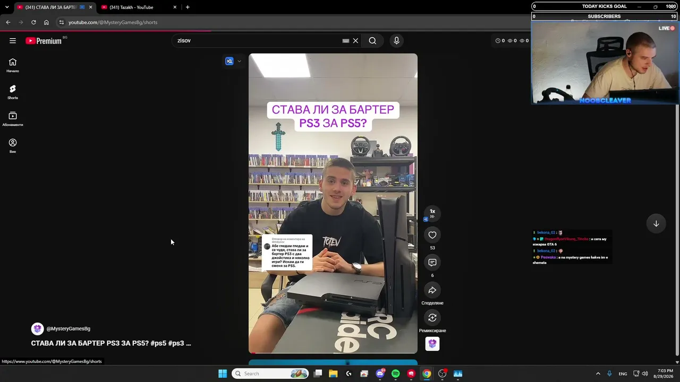Open volume settings from the tray speaker
This screenshot has width=680, height=382.
[645, 374]
